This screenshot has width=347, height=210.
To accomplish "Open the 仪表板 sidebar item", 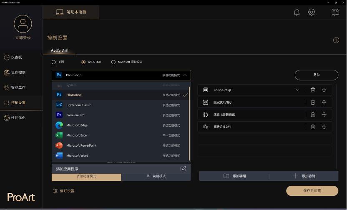I will click(x=21, y=57).
